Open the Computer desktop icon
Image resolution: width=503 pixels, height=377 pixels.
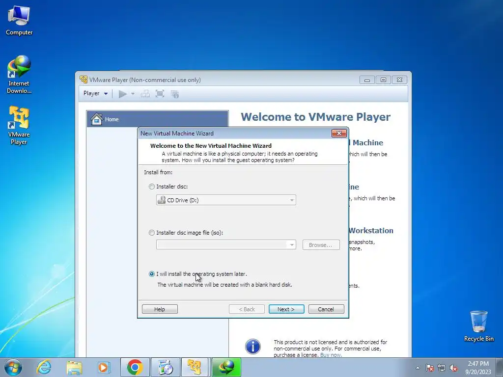19,20
